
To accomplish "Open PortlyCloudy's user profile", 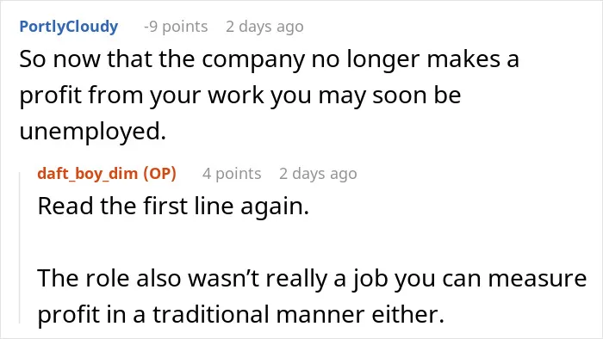I will 69,27.
